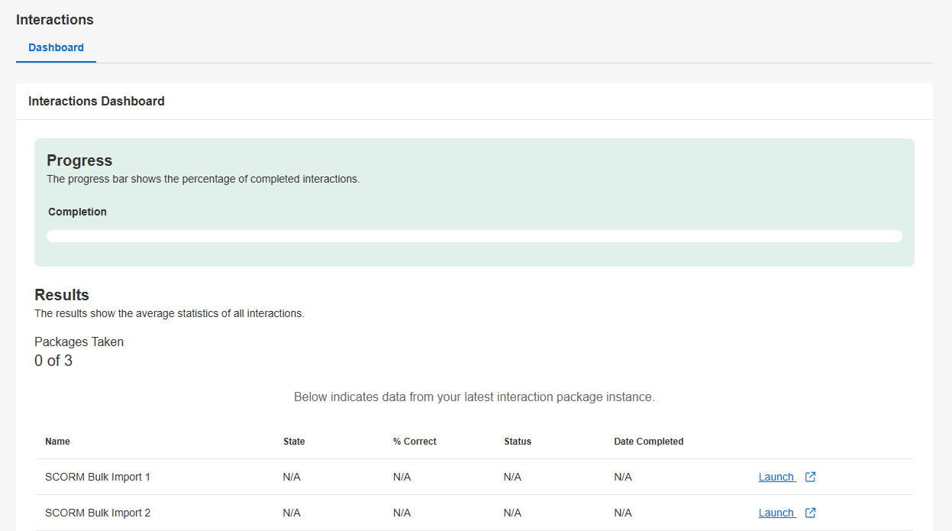Image resolution: width=952 pixels, height=531 pixels.
Task: Click the Interactions page heading
Action: pyautogui.click(x=55, y=20)
